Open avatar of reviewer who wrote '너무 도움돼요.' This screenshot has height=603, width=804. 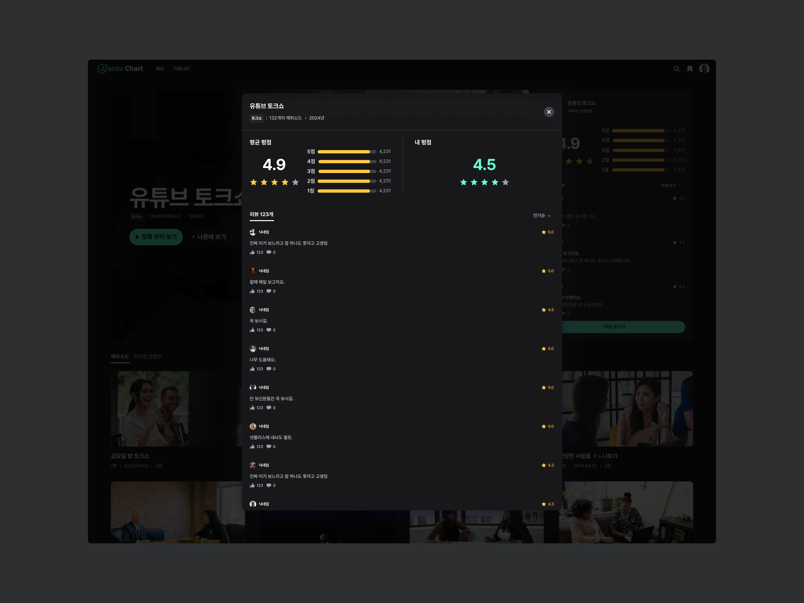point(253,349)
